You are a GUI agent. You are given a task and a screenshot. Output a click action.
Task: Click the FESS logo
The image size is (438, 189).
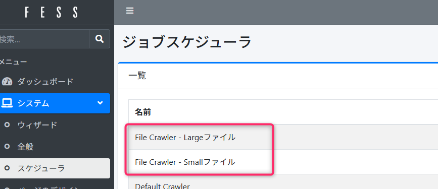pyautogui.click(x=52, y=12)
